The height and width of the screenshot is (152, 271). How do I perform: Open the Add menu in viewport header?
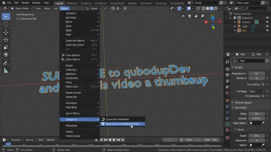(55, 8)
